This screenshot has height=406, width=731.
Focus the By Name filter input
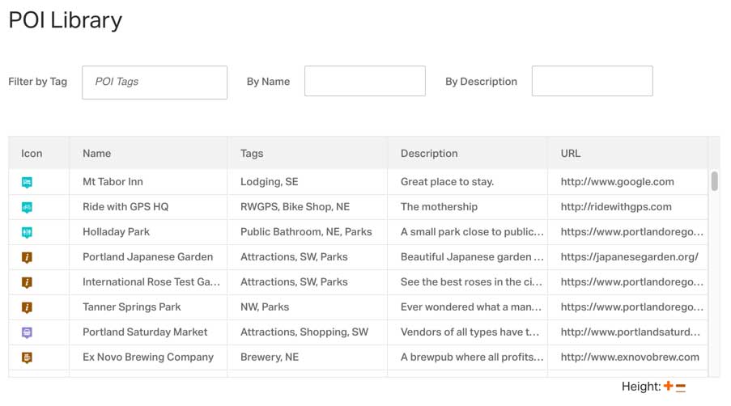364,81
